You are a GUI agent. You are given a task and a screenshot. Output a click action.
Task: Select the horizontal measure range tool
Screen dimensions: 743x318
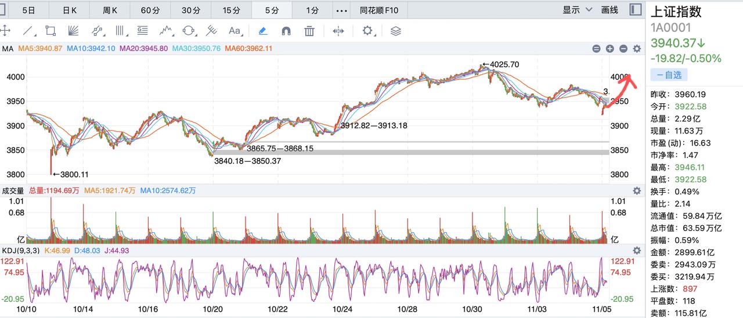[338, 31]
